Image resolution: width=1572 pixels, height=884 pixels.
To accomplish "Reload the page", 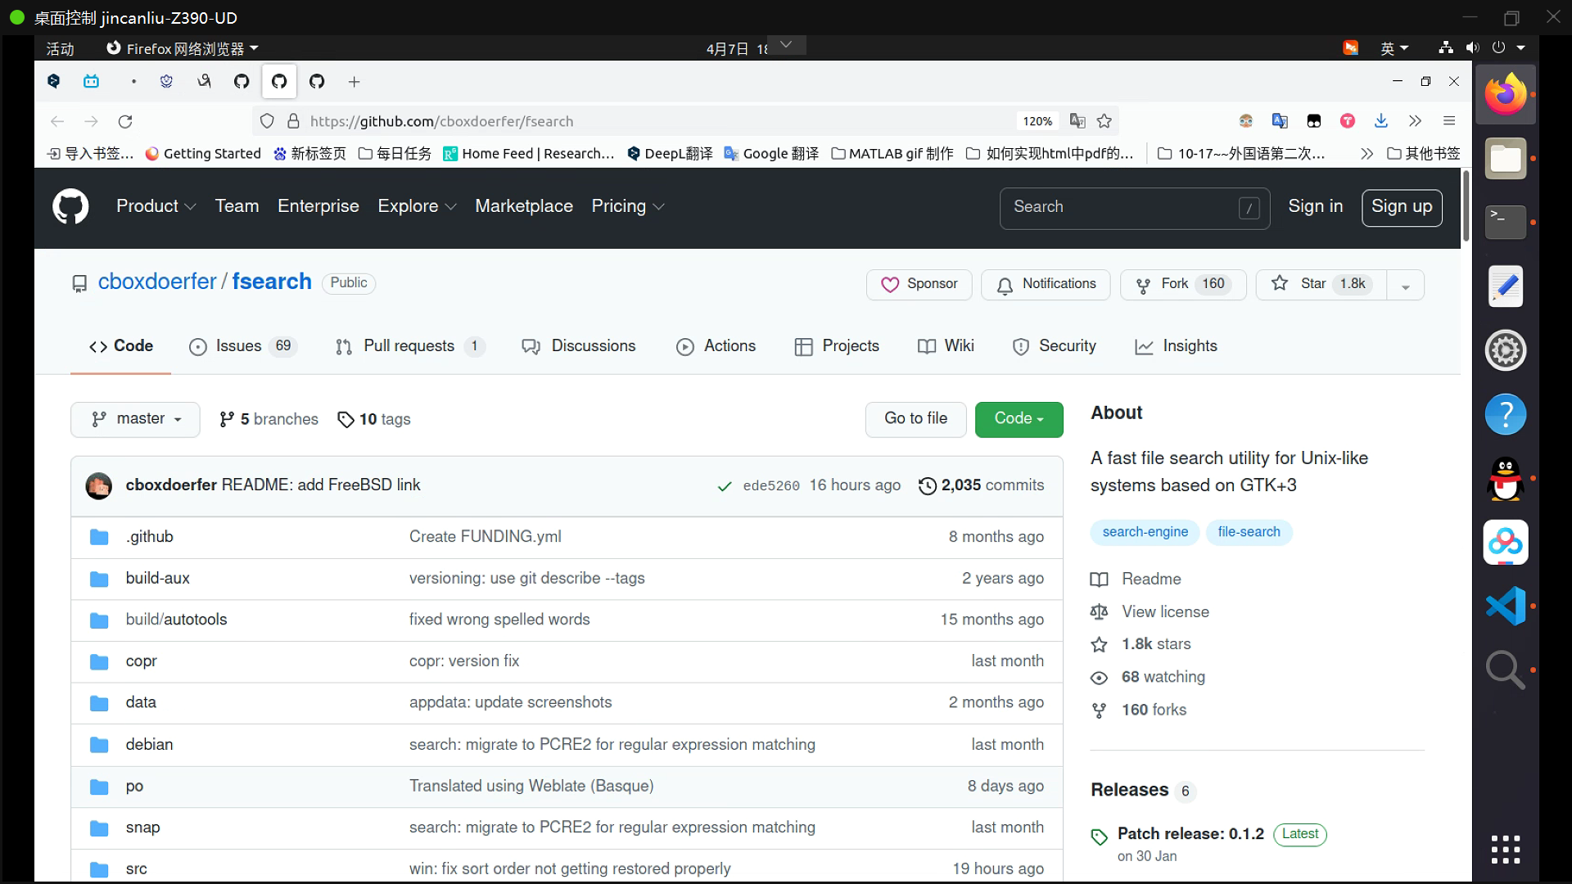I will click(125, 121).
